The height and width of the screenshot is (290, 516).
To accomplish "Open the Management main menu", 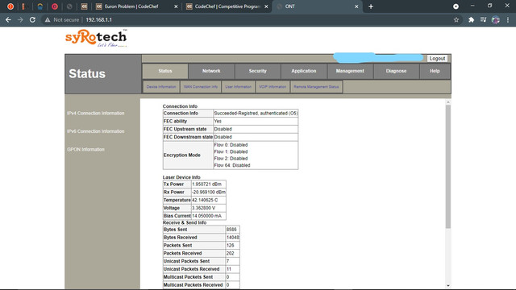I will 350,71.
